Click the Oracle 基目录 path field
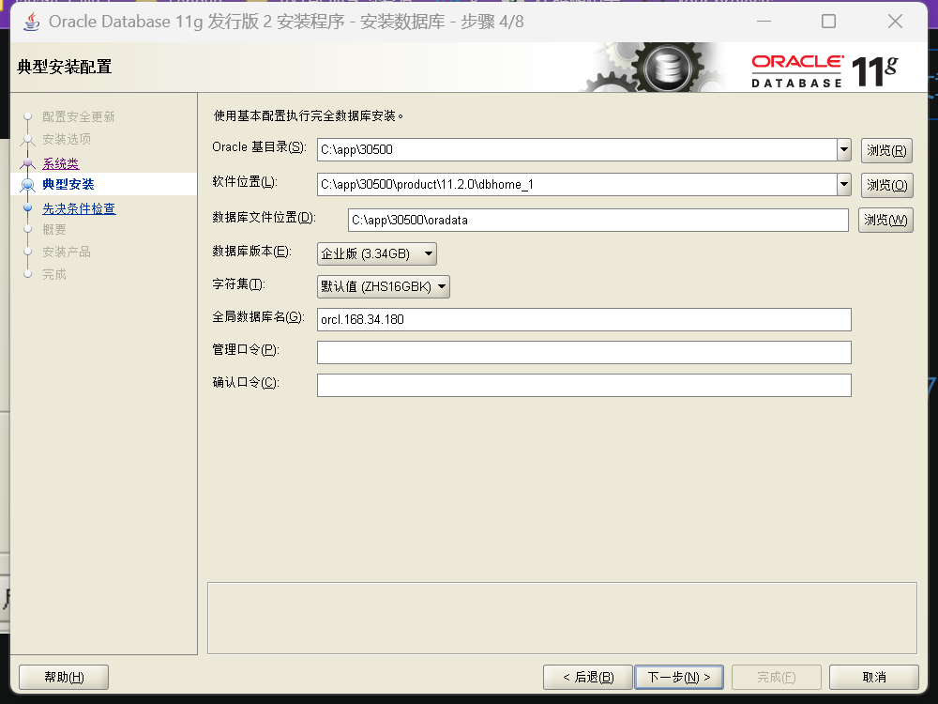 click(577, 149)
